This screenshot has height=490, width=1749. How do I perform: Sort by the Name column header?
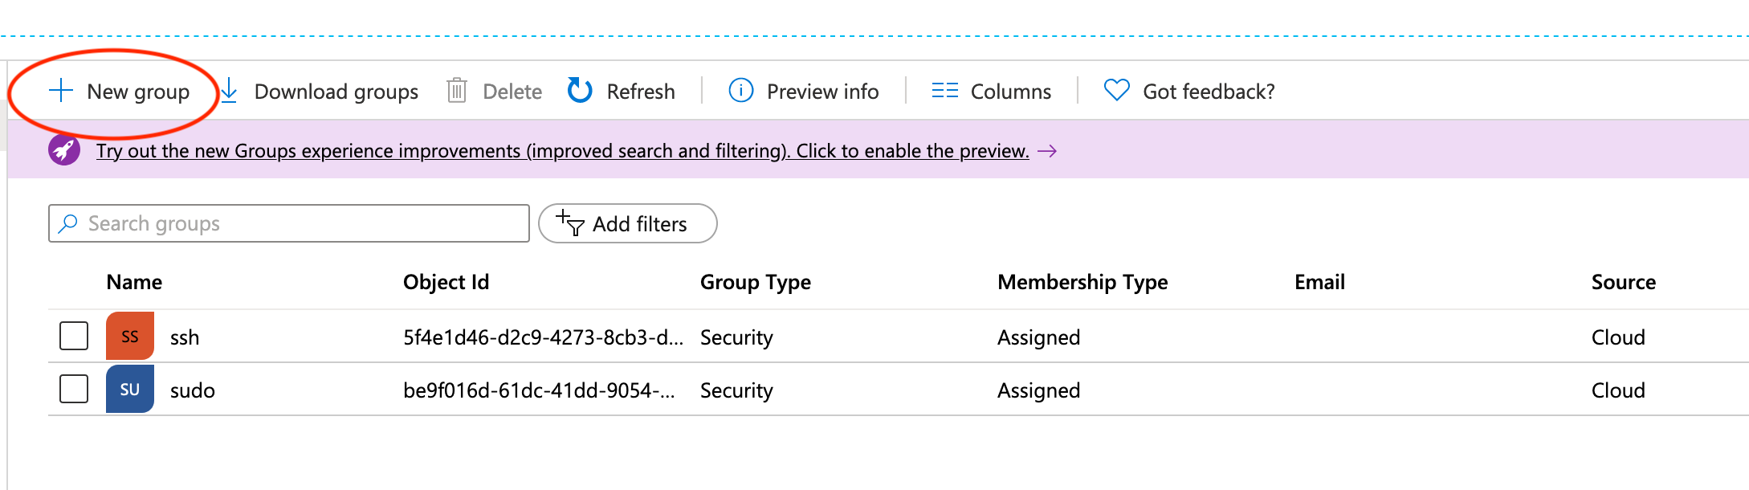(134, 282)
